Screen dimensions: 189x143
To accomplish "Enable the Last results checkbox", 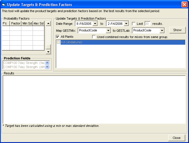I will click(x=134, y=24).
